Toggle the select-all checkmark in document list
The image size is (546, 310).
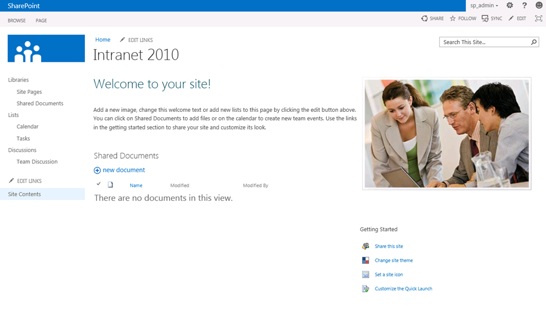click(x=99, y=184)
